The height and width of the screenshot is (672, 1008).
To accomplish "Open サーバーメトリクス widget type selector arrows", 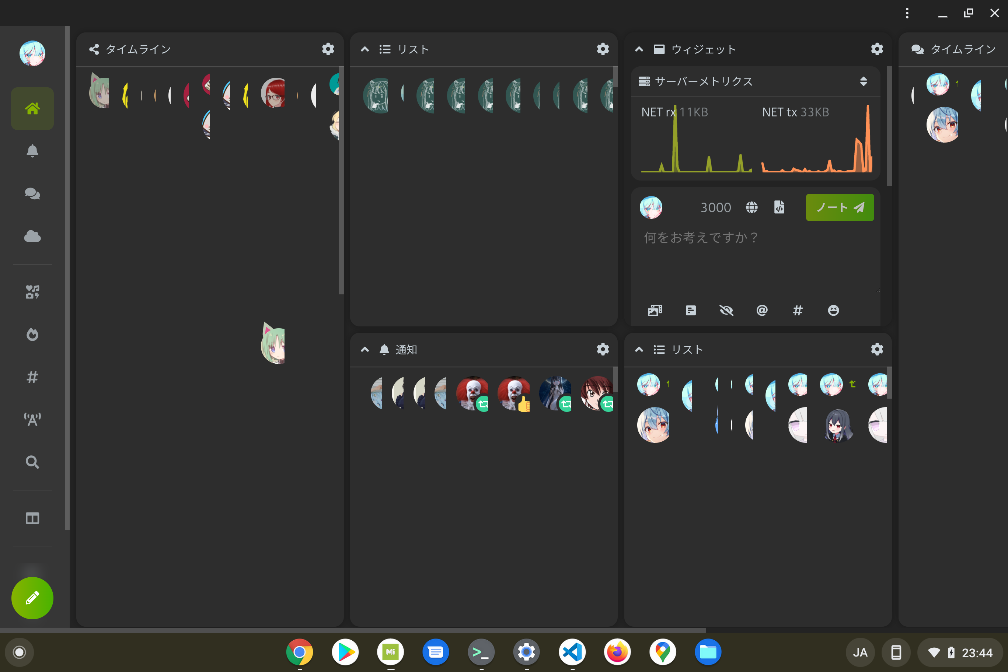I will pyautogui.click(x=864, y=81).
